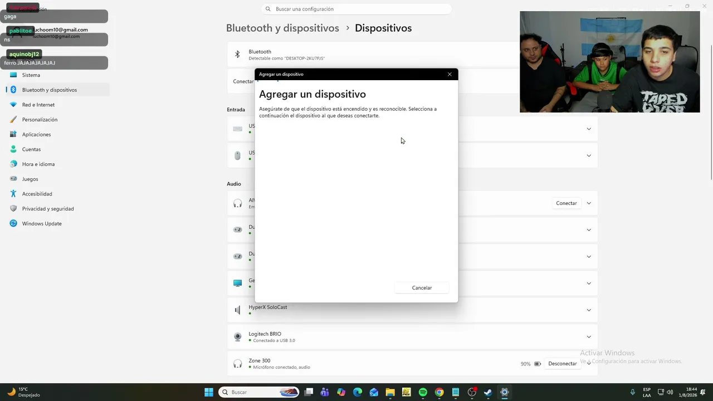Open Google Chrome from the taskbar
Viewport: 713px width, 401px height.
(x=439, y=392)
